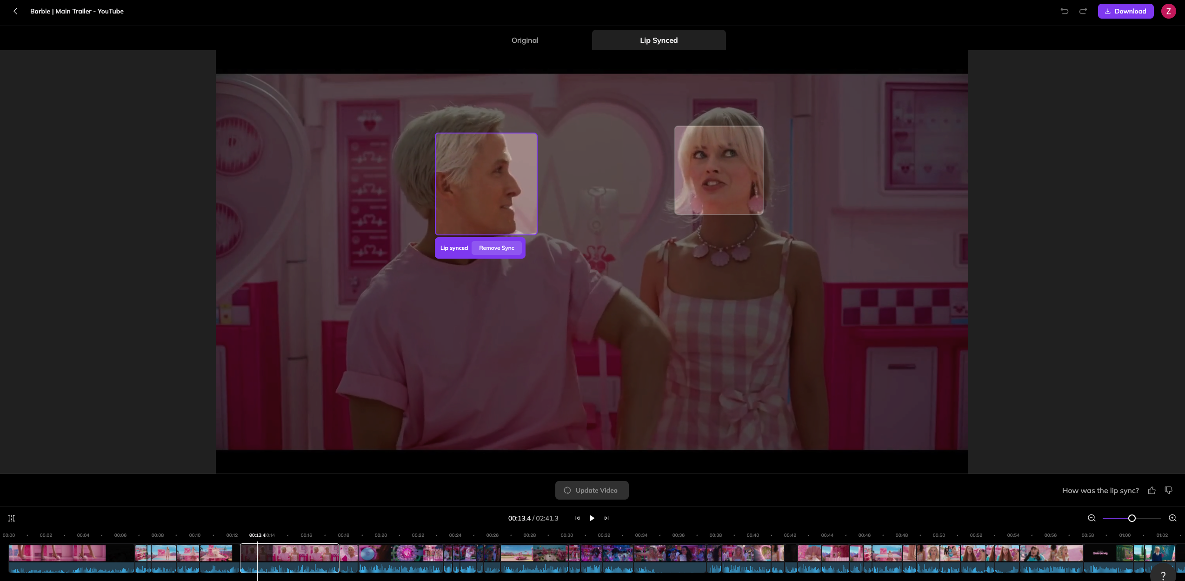
Task: Click the skip to end playback icon
Action: pyautogui.click(x=607, y=518)
